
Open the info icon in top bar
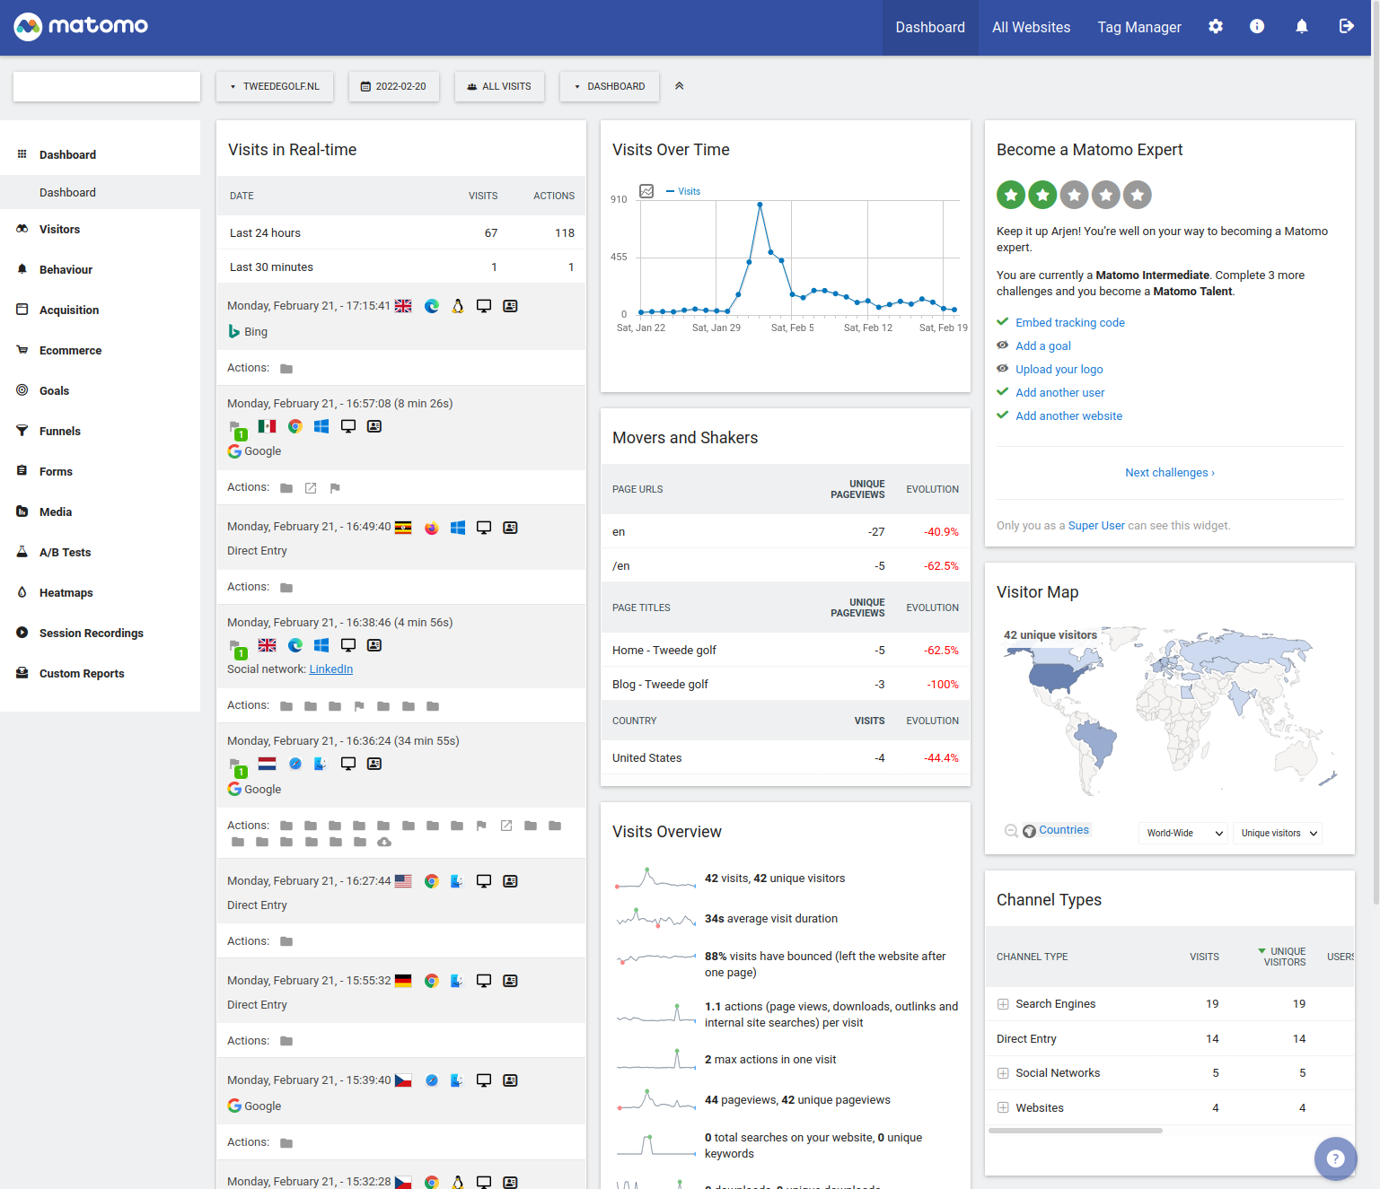coord(1257,27)
